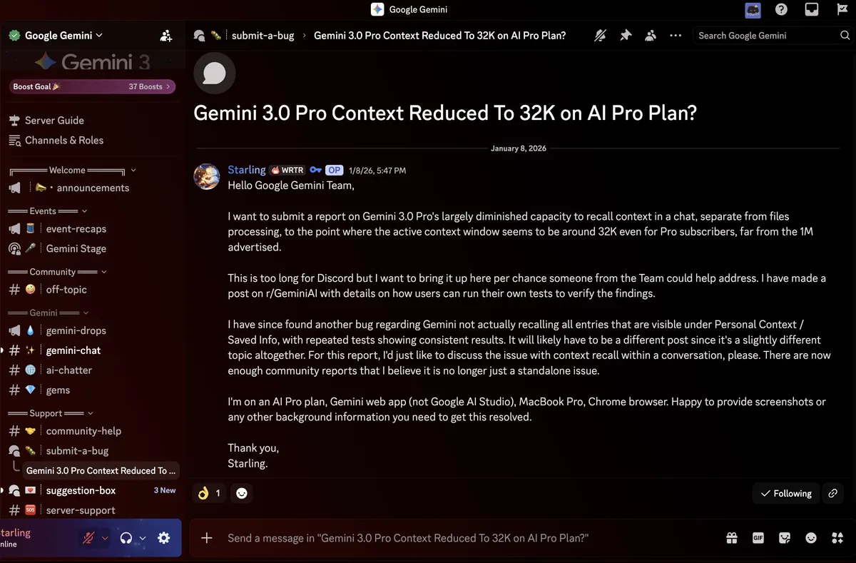Open the gift icon in the message bar

point(732,538)
